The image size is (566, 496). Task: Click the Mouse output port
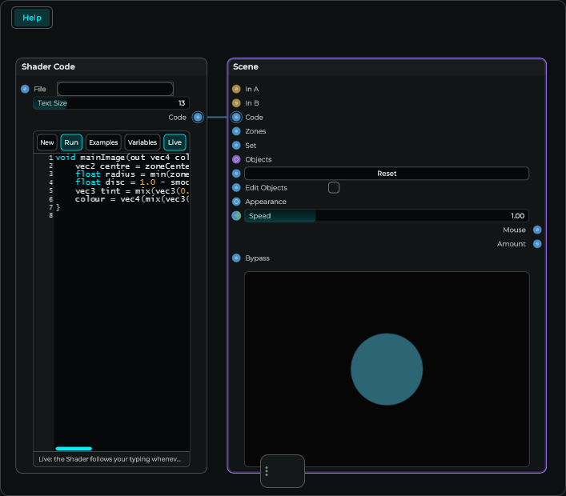tap(537, 230)
